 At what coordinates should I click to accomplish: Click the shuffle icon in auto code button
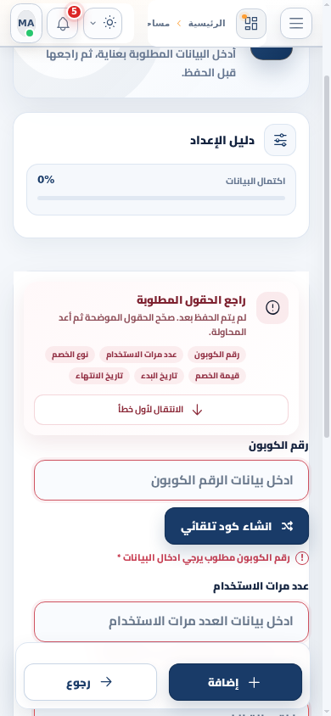click(x=287, y=526)
